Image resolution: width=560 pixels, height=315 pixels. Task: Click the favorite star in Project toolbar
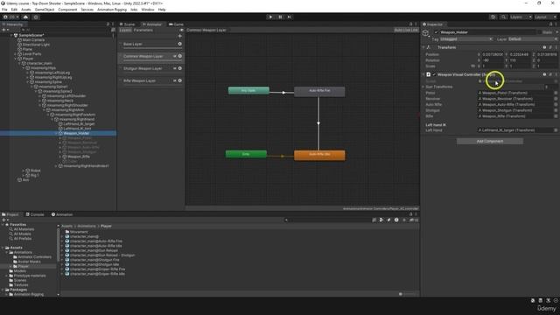pyautogui.click(x=404, y=220)
